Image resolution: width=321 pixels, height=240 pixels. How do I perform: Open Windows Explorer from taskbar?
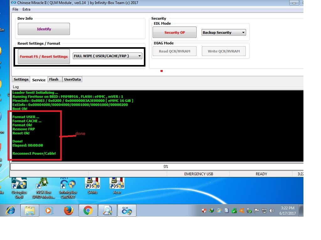click(x=30, y=211)
